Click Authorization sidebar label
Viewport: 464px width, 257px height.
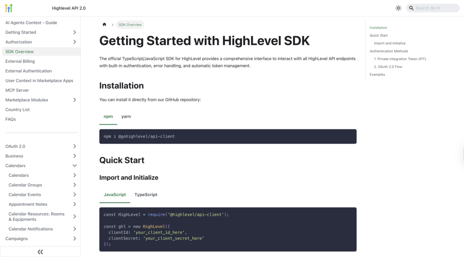pos(19,42)
